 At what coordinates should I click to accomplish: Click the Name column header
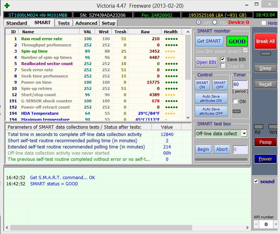pos(49,32)
